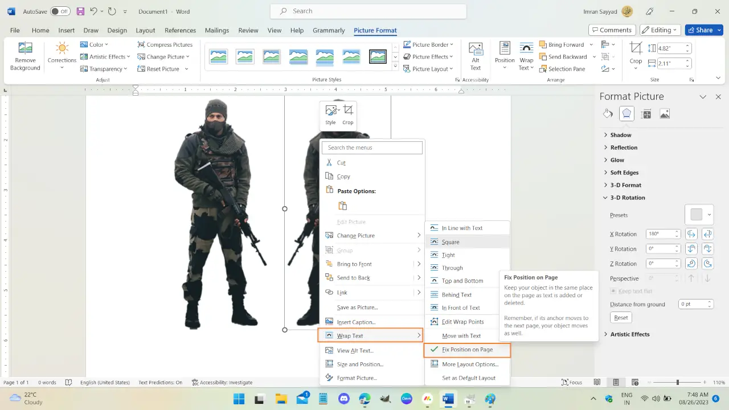729x410 pixels.
Task: Click the Save icon in title bar
Action: point(80,11)
